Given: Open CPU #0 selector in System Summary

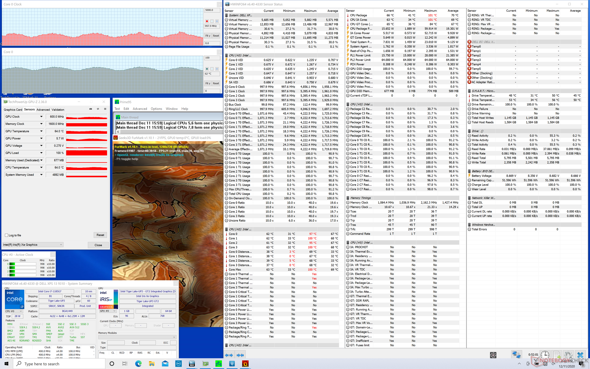Looking at the screenshot, I should click(13, 311).
